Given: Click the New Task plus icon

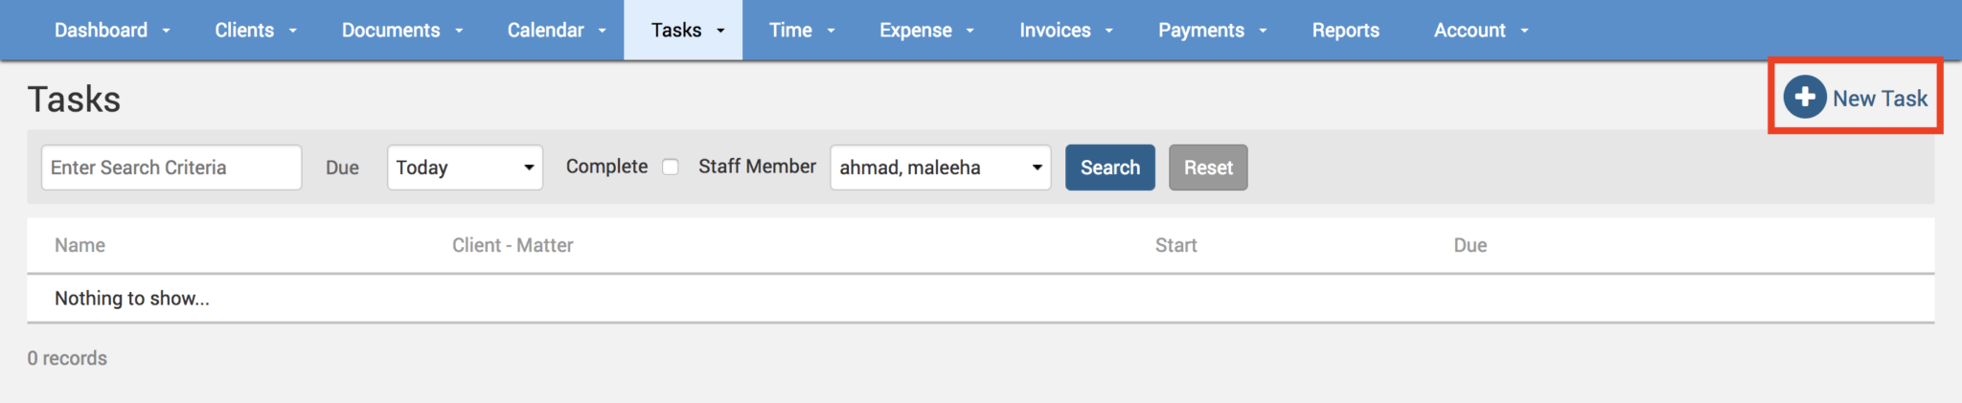Looking at the screenshot, I should tap(1804, 98).
